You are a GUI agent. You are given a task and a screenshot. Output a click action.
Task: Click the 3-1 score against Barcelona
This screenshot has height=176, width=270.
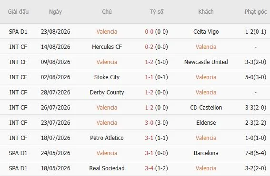[149, 153]
